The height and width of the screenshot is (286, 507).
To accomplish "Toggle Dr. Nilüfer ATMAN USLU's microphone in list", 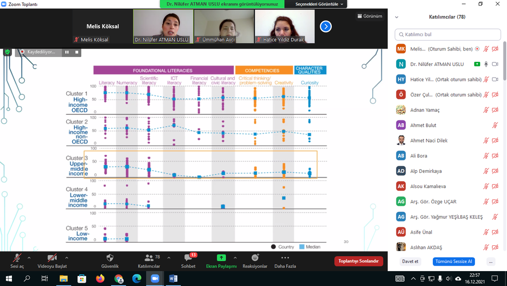I will 486,64.
